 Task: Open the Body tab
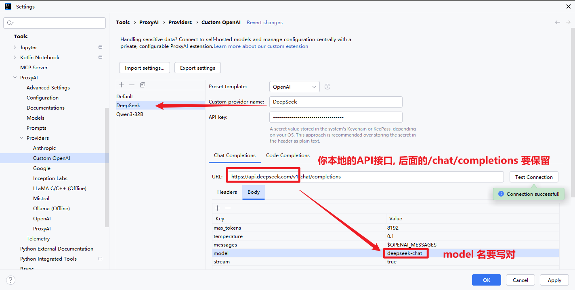pos(254,192)
